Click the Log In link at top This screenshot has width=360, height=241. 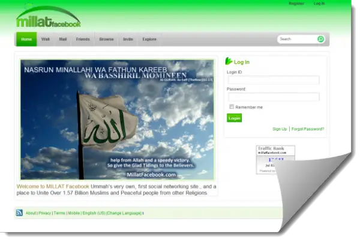pyautogui.click(x=319, y=4)
